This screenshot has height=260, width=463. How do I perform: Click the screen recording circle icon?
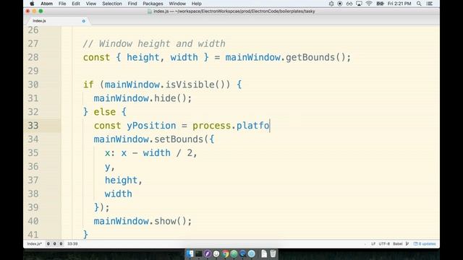coord(340,4)
